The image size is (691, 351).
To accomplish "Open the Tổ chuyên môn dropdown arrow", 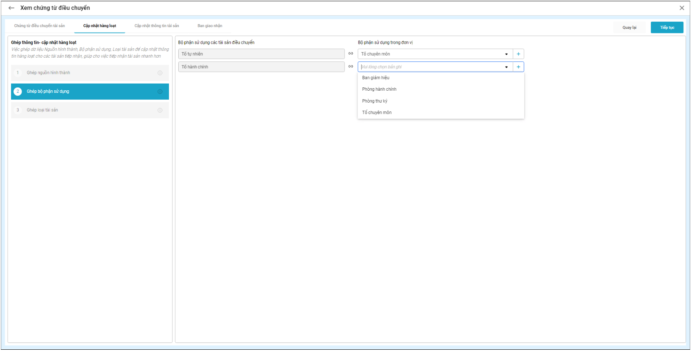I will pos(506,54).
